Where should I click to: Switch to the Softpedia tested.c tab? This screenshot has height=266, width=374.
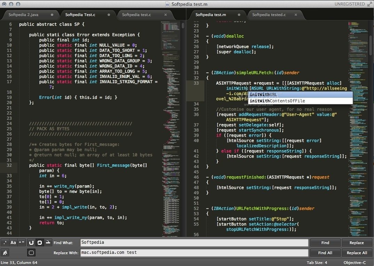[269, 15]
